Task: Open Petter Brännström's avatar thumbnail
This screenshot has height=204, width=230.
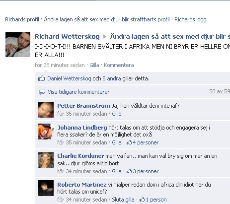Action: [46, 110]
